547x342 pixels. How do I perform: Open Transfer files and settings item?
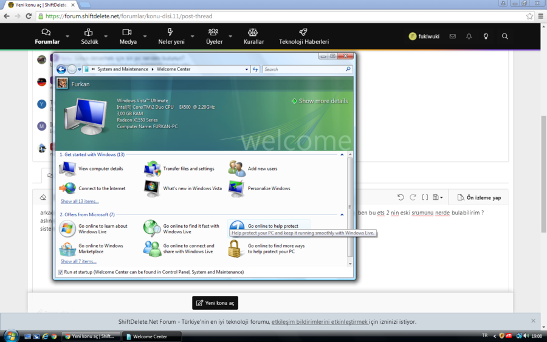coord(179,169)
